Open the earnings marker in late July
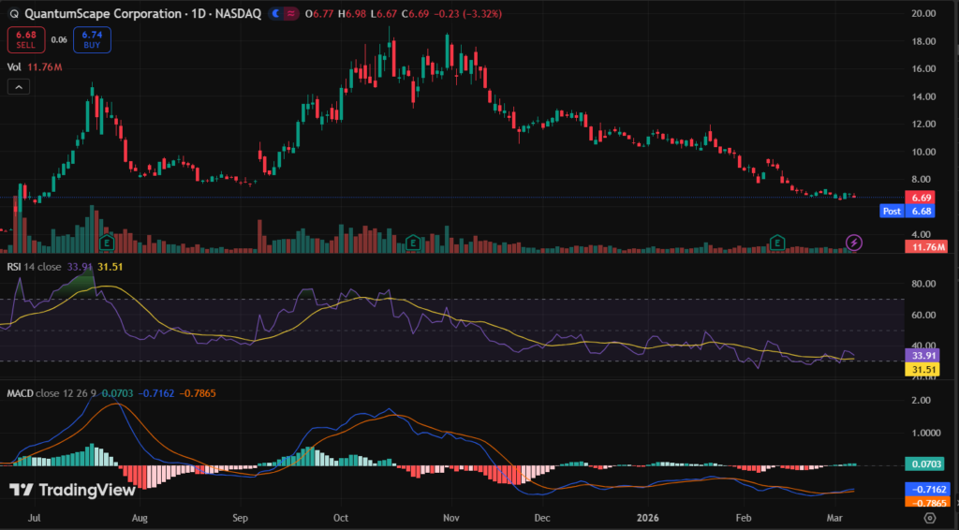Screen dimensions: 959x530 pyautogui.click(x=108, y=243)
